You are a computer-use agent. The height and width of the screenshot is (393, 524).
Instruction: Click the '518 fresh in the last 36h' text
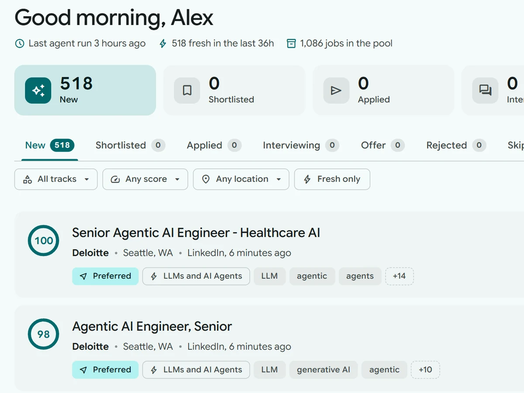[223, 44]
